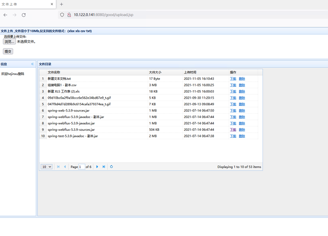Click the 欢迎hejinxu登陆 welcome text

pos(13,74)
